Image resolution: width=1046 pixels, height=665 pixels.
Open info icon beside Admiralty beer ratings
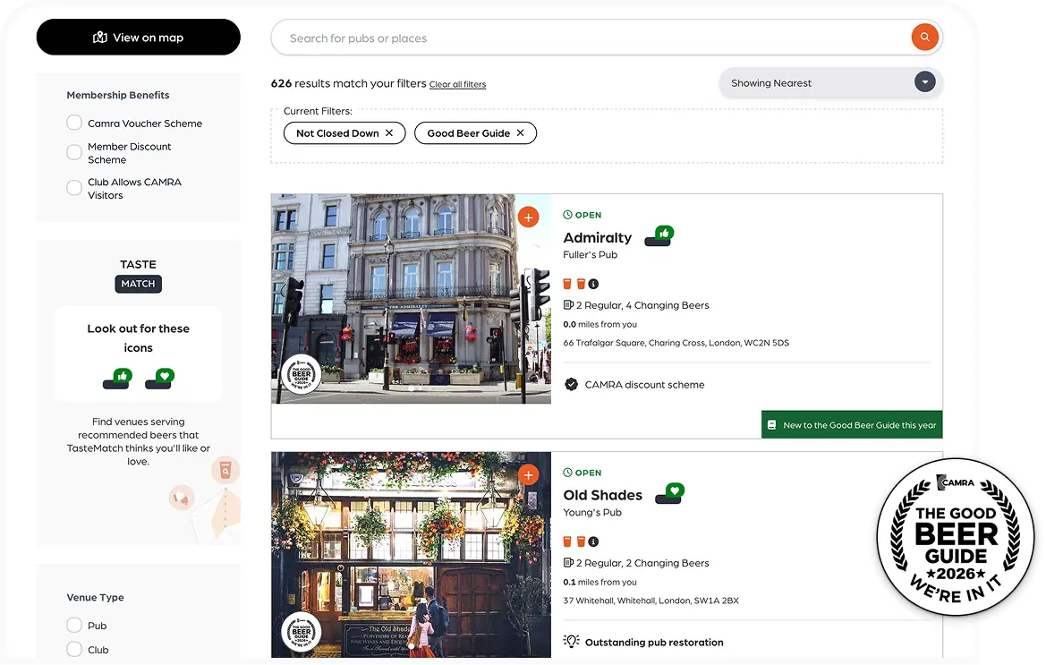click(x=593, y=284)
